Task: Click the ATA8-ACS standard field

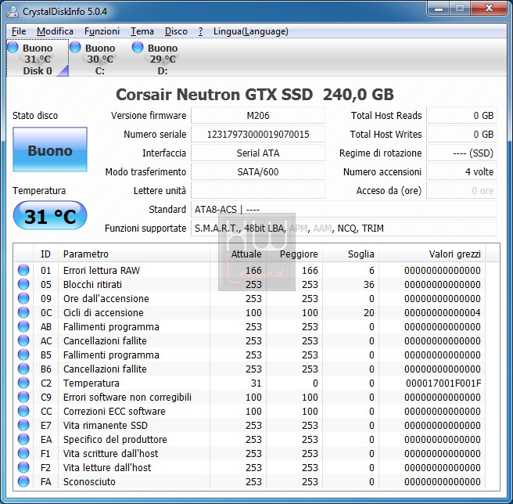Action: 344,209
